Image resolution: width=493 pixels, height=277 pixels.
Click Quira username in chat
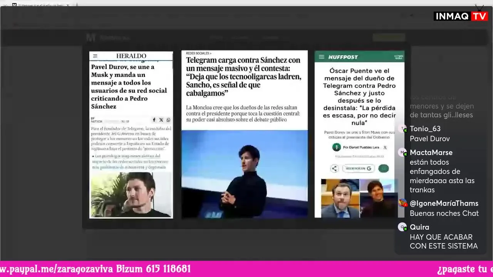419,227
